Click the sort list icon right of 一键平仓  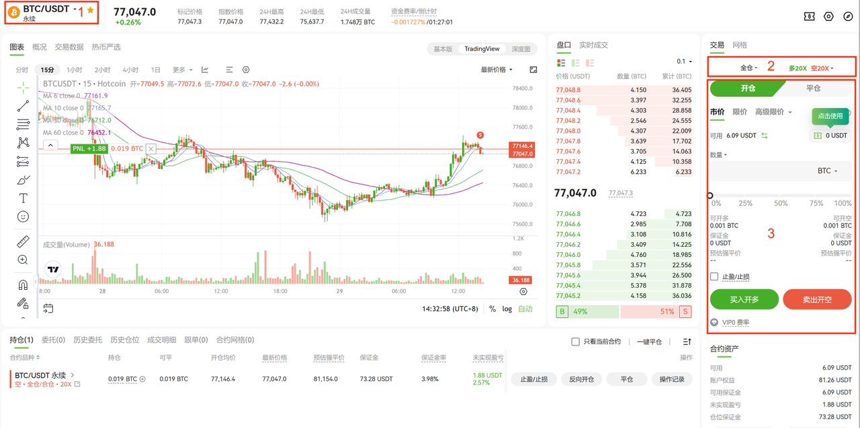[687, 341]
